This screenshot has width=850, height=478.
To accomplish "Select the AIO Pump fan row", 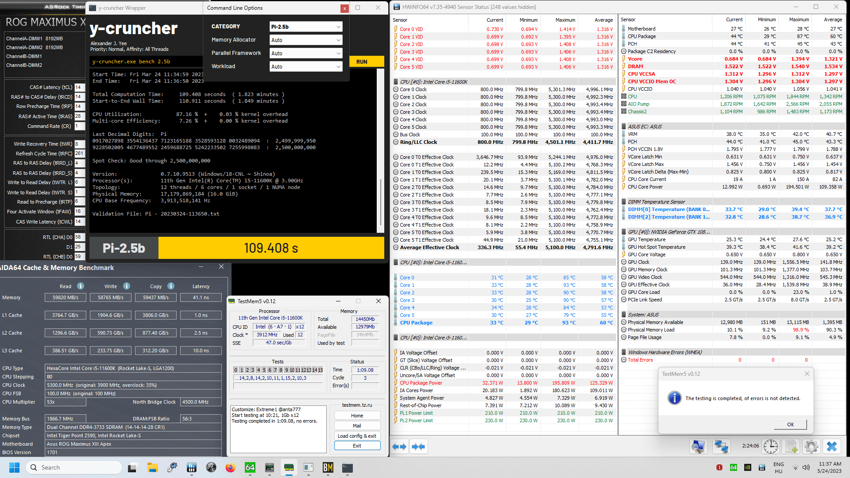I will click(732, 104).
